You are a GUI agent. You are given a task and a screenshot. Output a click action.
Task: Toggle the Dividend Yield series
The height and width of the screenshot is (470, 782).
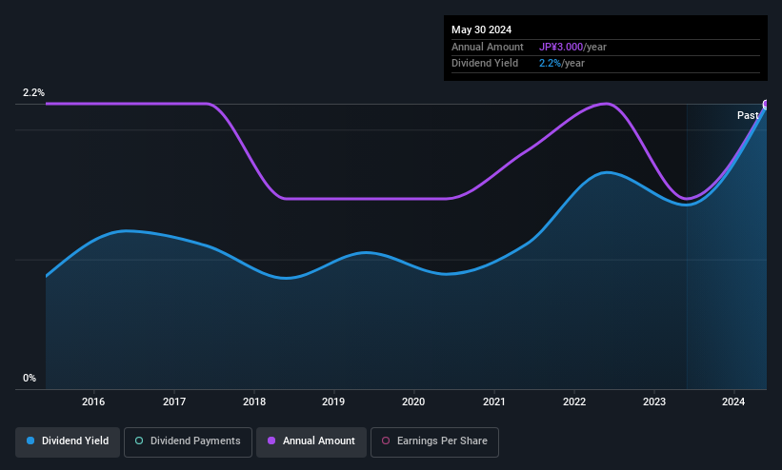(x=68, y=441)
